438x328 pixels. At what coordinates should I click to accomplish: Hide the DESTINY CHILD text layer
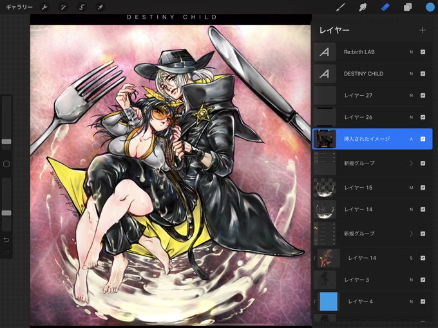point(423,73)
